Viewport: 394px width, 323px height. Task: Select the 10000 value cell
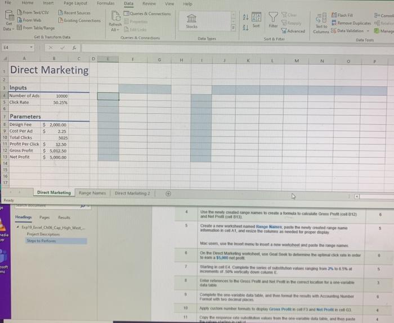pos(54,96)
